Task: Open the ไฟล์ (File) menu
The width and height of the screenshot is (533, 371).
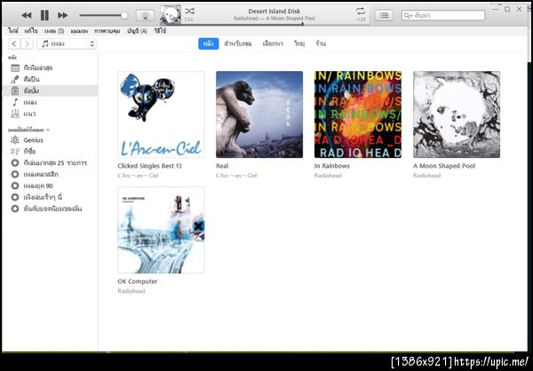Action: click(x=13, y=31)
